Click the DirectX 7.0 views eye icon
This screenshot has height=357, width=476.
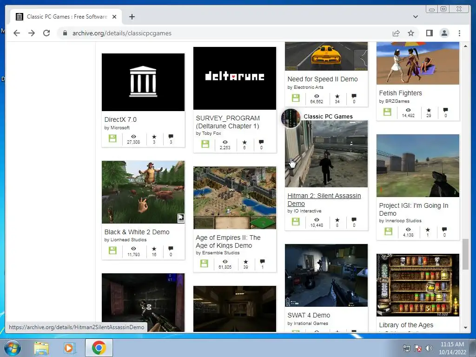click(x=133, y=137)
